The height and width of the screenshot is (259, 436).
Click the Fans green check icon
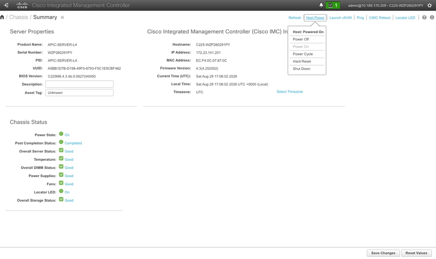61,183
